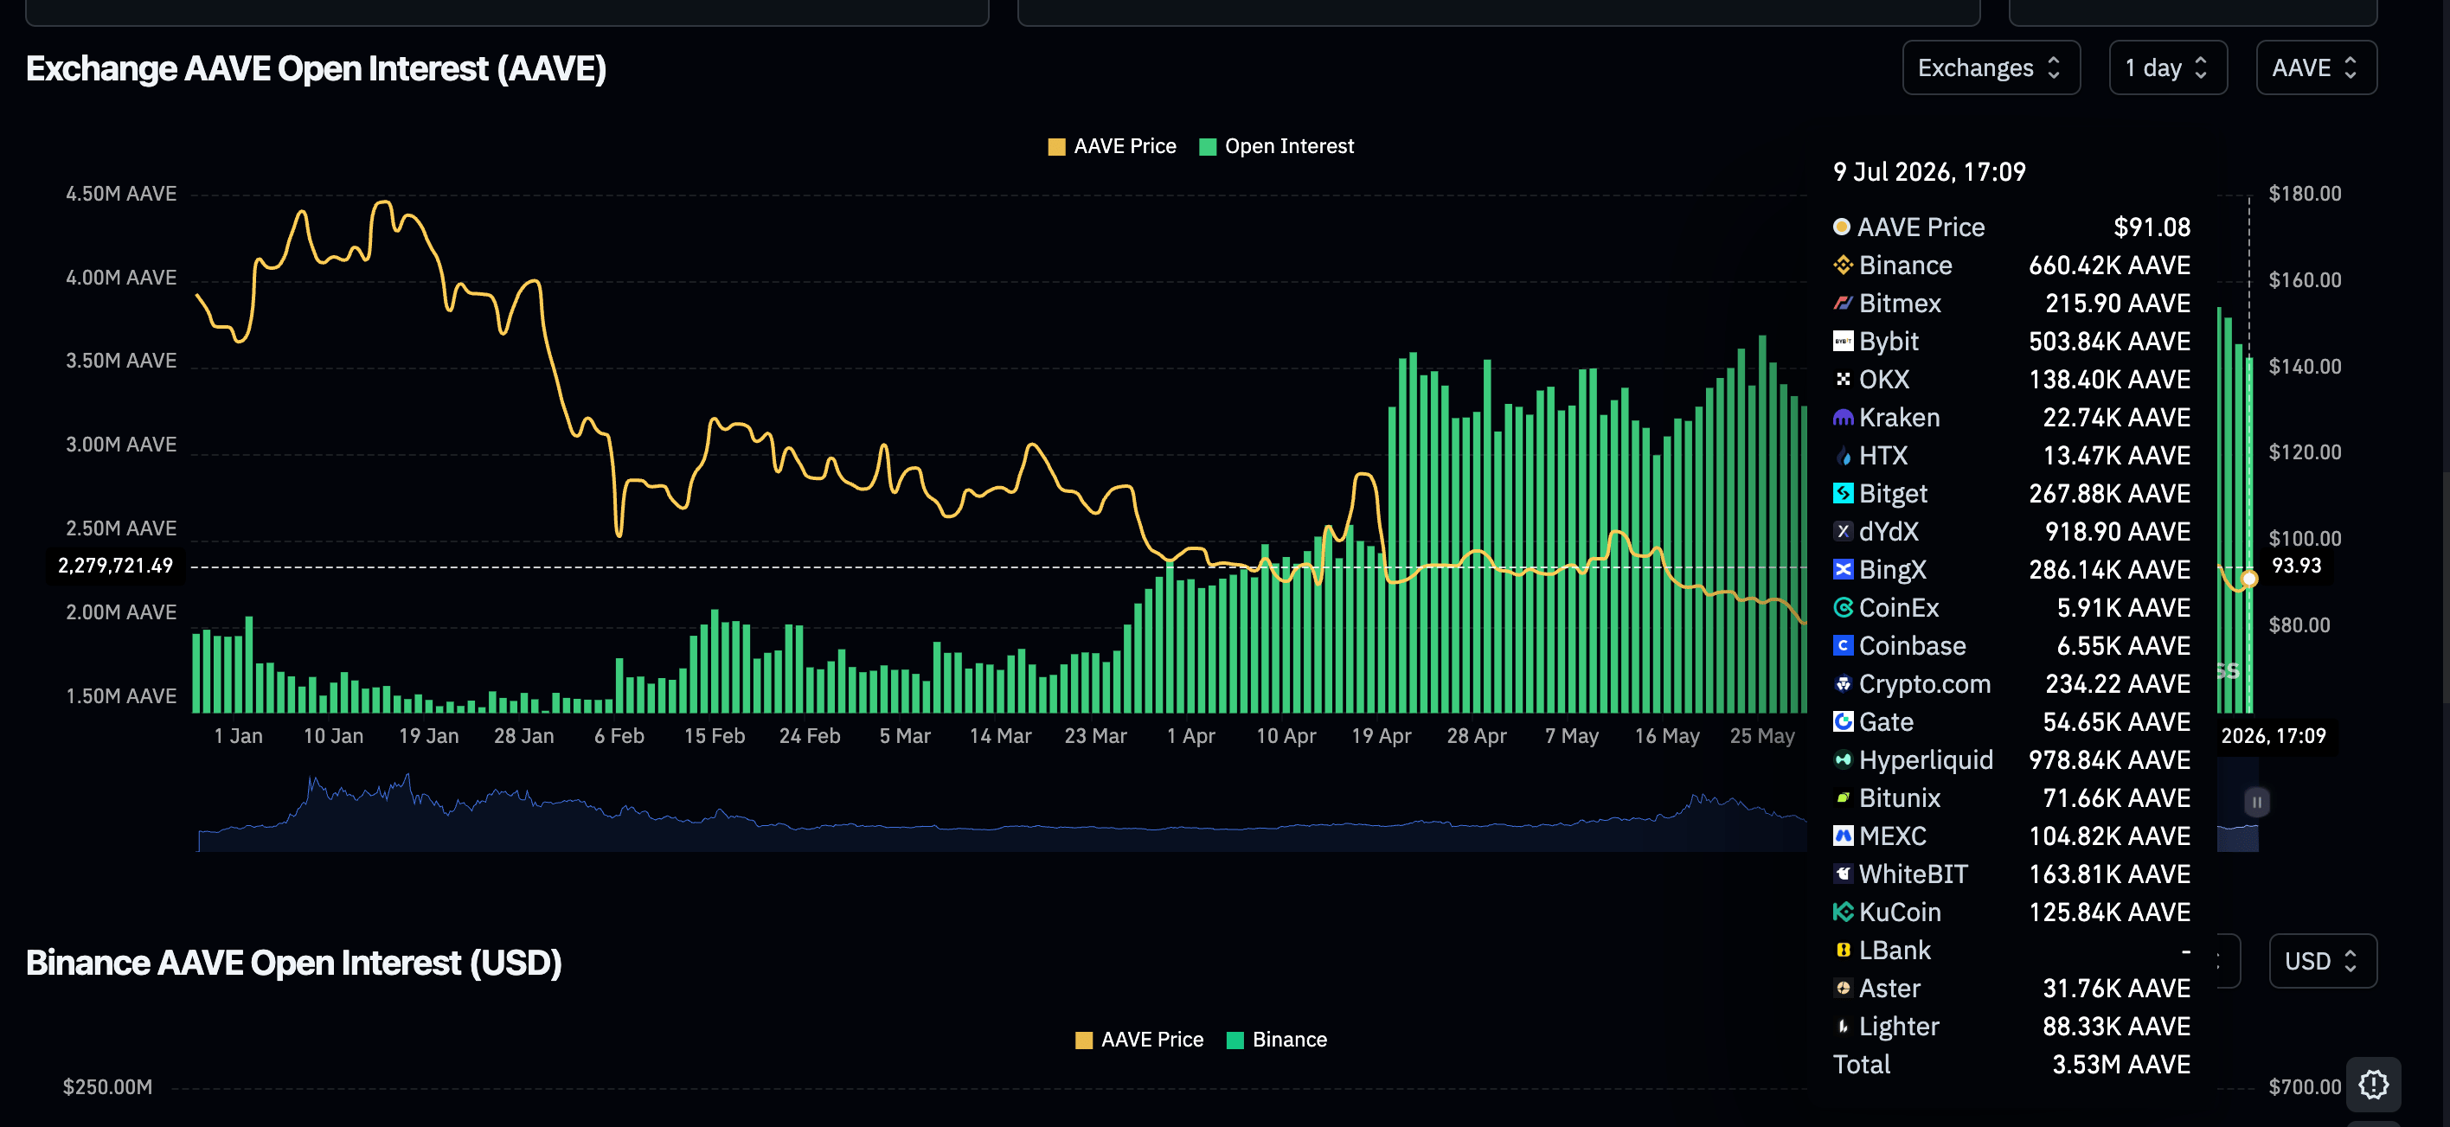Toggle Binance legend in lower chart

tap(1276, 1040)
